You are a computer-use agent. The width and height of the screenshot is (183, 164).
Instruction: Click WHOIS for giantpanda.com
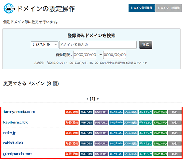[x=87, y=154]
